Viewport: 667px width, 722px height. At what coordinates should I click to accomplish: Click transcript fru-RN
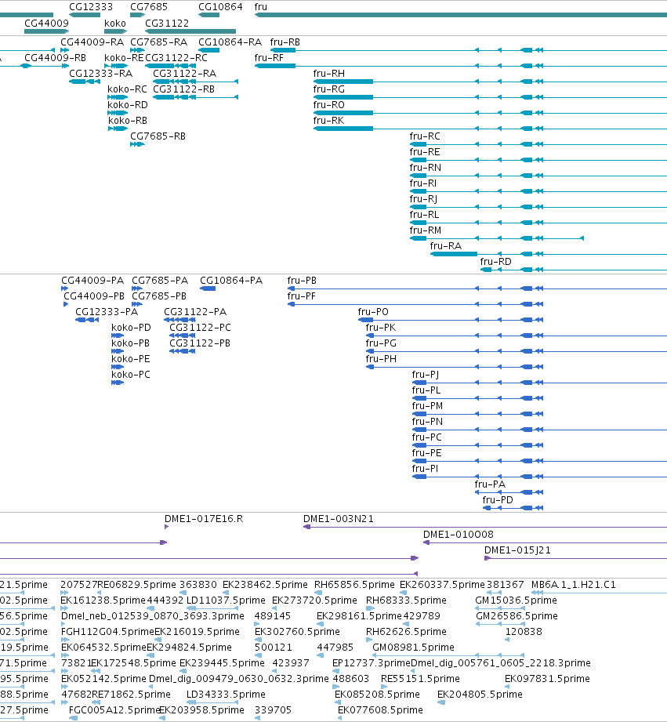click(426, 168)
